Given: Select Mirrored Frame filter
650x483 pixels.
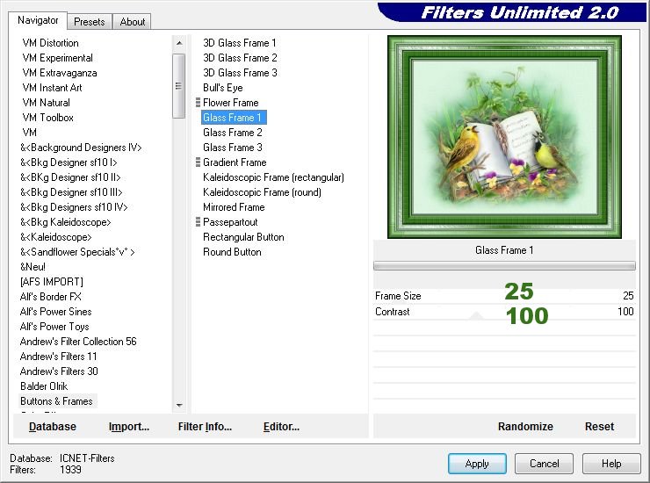Looking at the screenshot, I should click(234, 207).
